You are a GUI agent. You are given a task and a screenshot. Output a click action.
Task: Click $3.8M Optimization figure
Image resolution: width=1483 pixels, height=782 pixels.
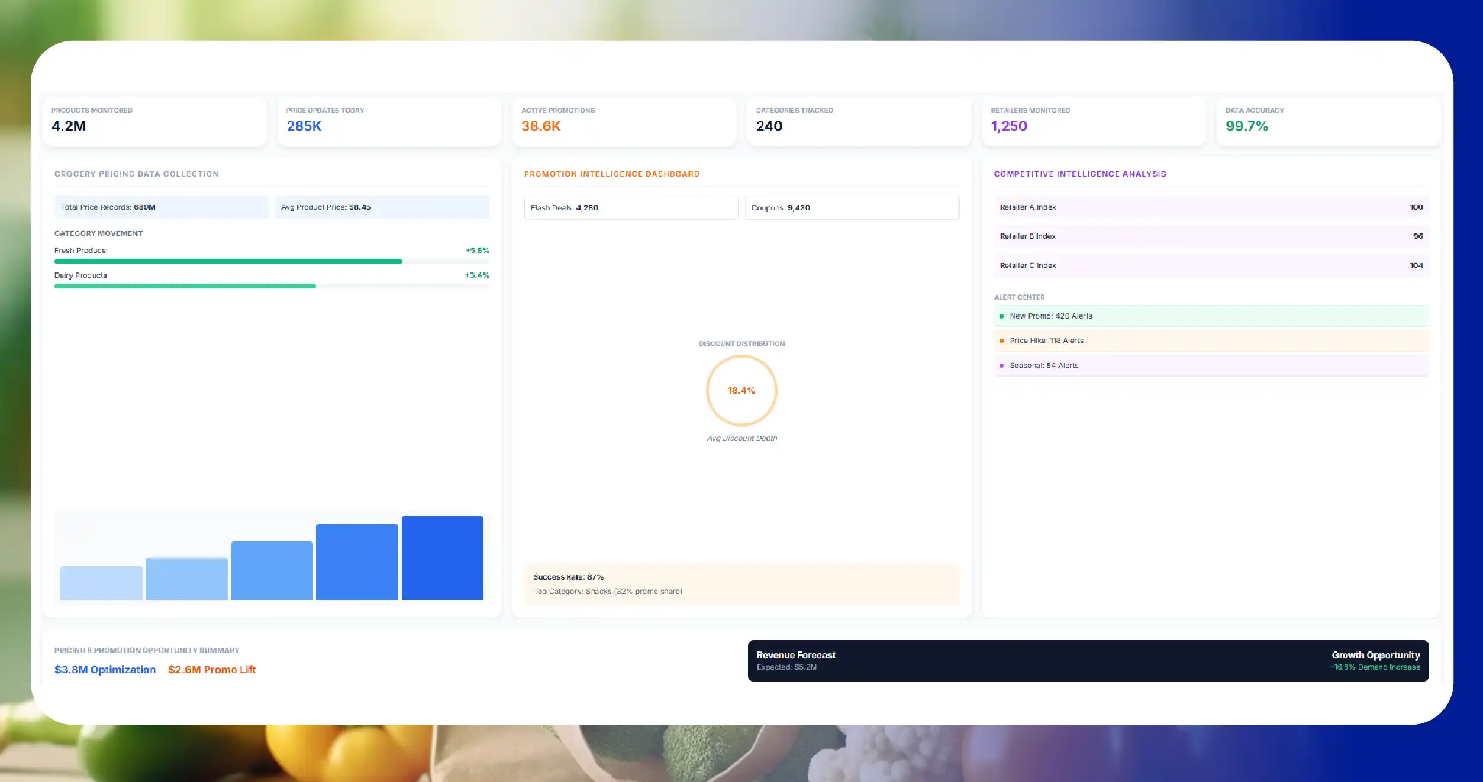[x=105, y=669]
